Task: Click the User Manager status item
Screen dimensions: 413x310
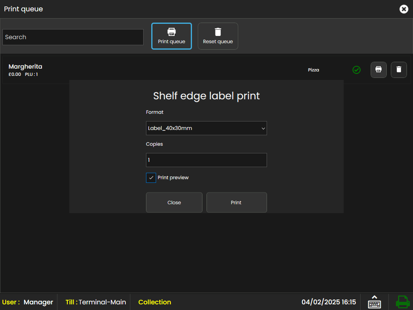Action: click(x=28, y=302)
